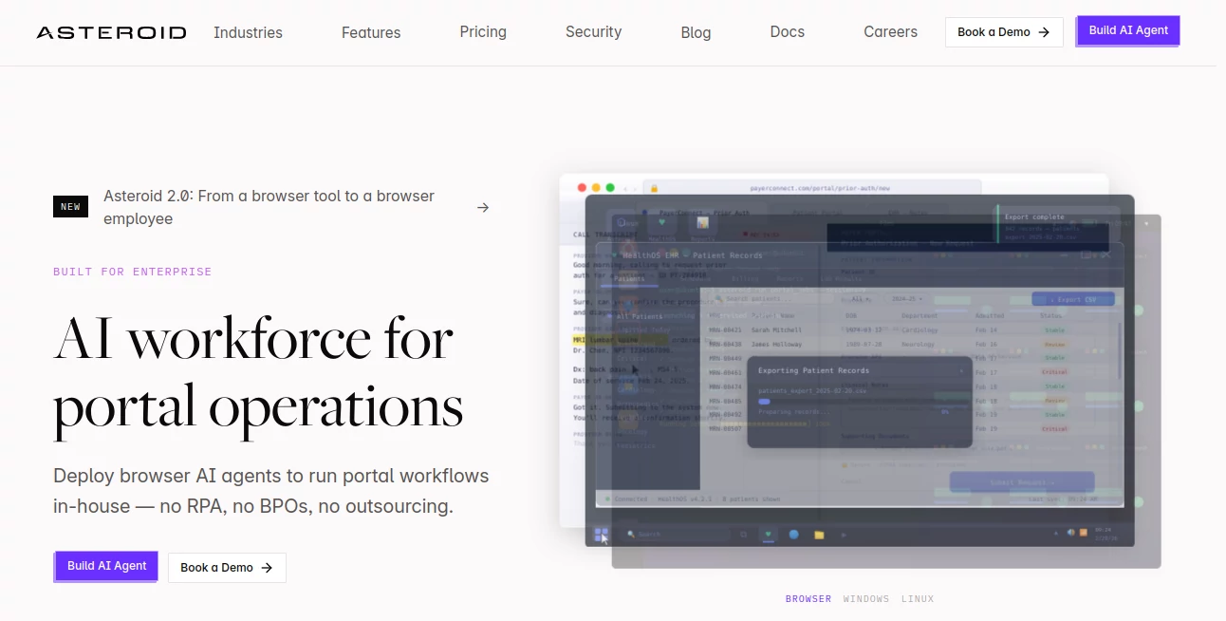The image size is (1226, 621).
Task: Open the Security nav item
Action: (593, 31)
